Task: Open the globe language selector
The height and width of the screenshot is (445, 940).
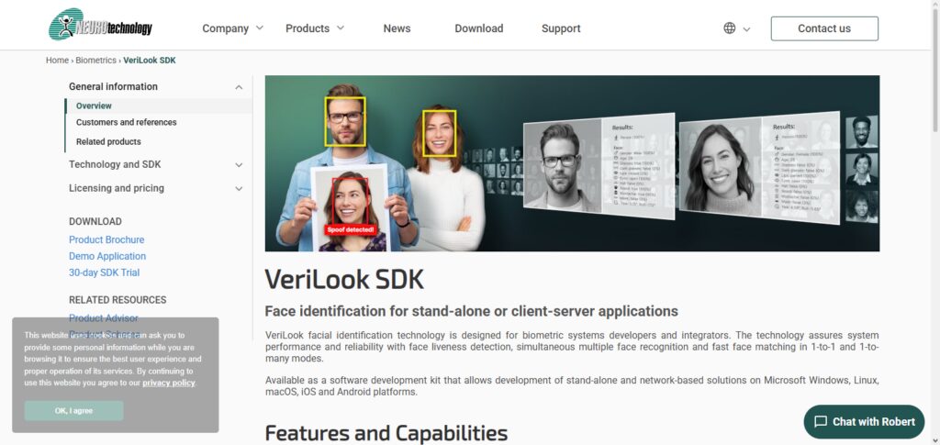Action: (729, 28)
